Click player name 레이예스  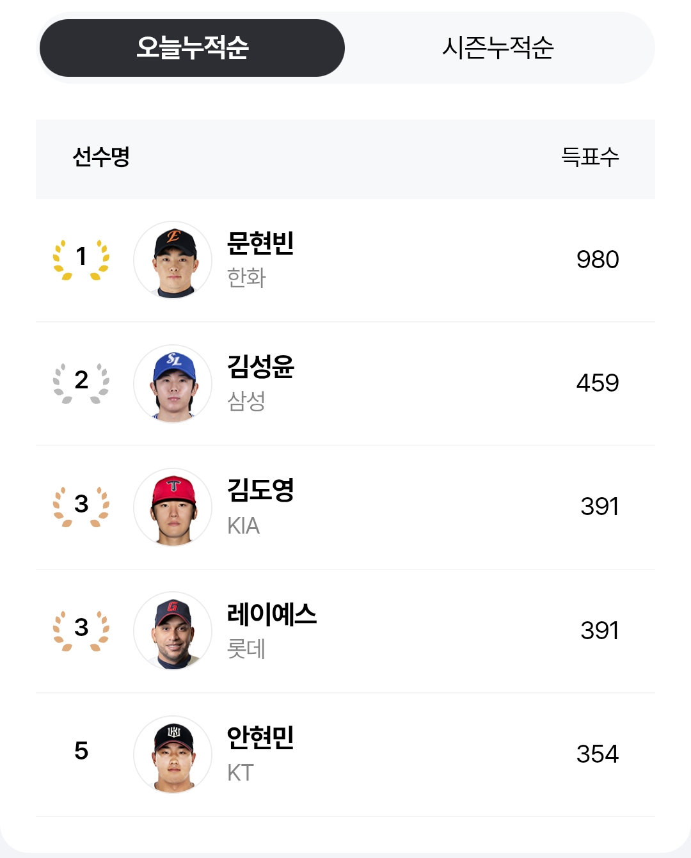271,614
